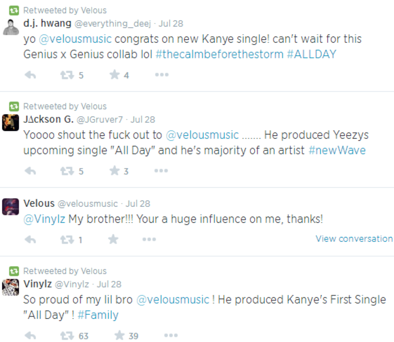Reply to Vinylz's '#Family' tweet

pyautogui.click(x=30, y=335)
